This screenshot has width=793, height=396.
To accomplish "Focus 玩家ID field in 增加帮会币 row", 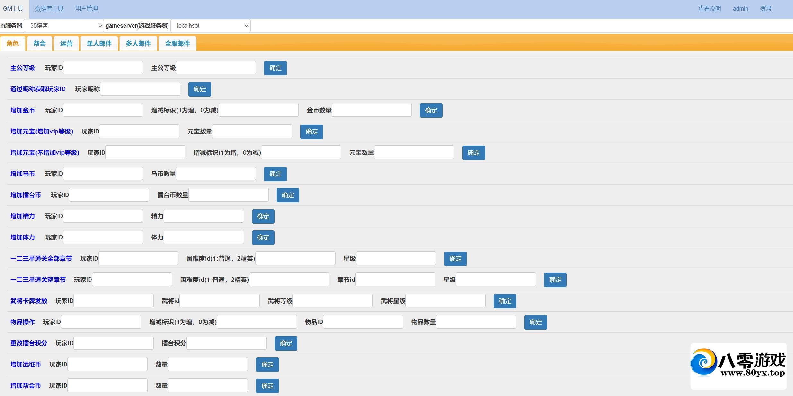I will [x=108, y=385].
